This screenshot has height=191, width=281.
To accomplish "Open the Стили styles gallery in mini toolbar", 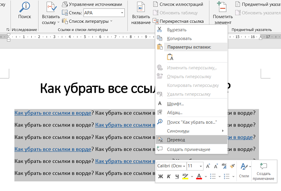I will click(244, 171).
